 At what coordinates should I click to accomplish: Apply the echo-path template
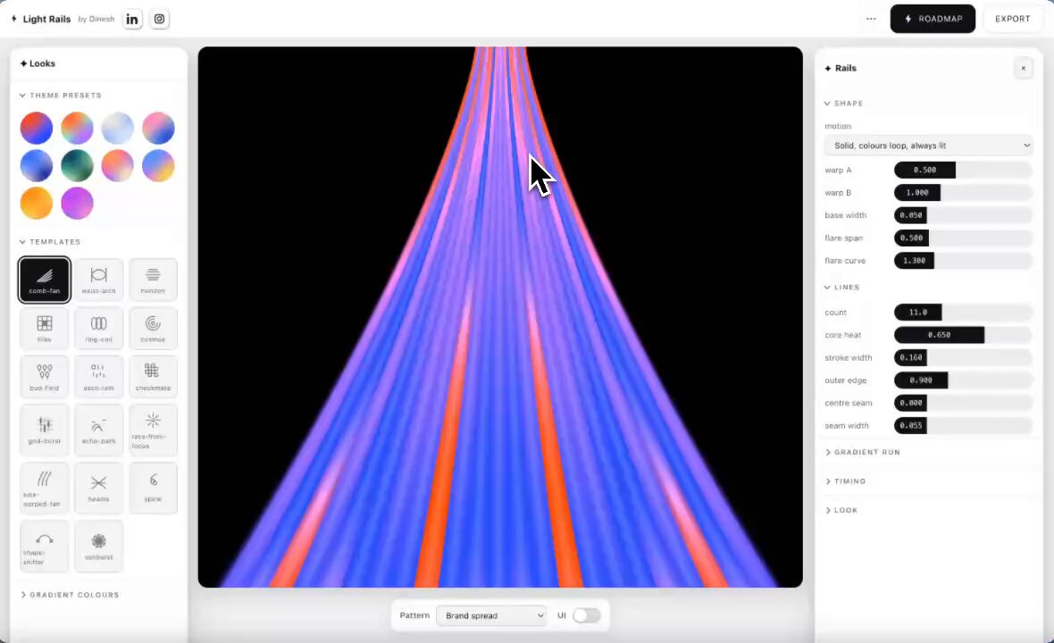99,430
